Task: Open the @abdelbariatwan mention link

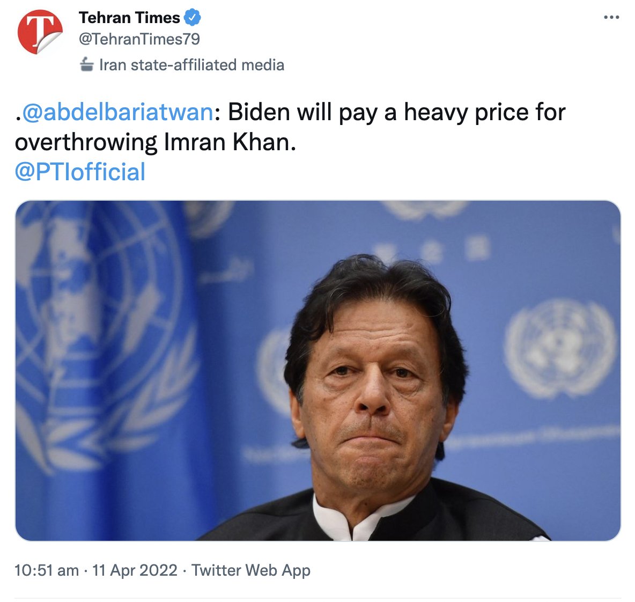Action: tap(117, 112)
